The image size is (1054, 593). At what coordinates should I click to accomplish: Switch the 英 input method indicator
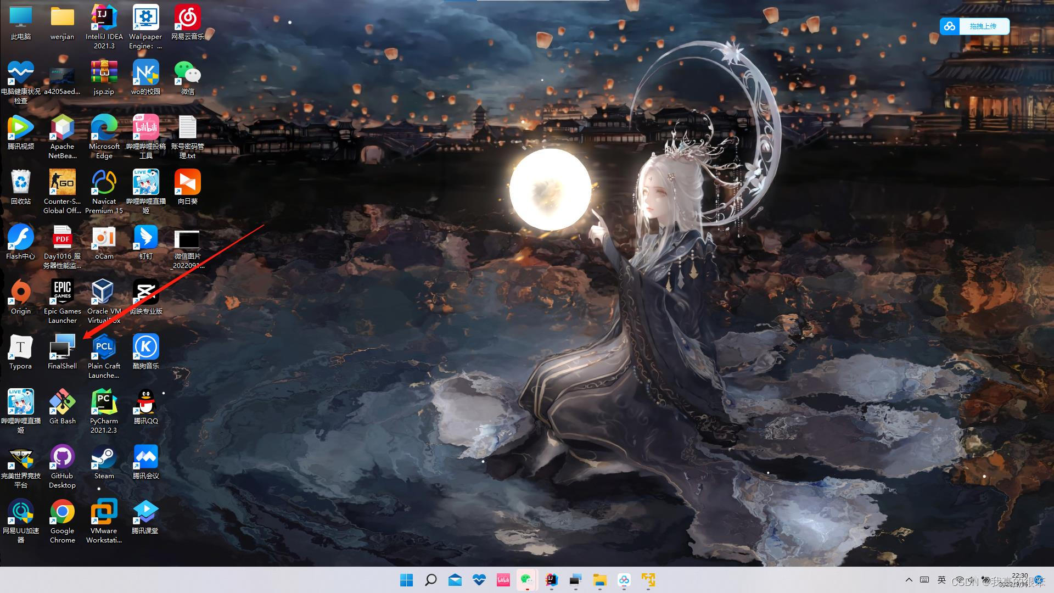coord(942,580)
